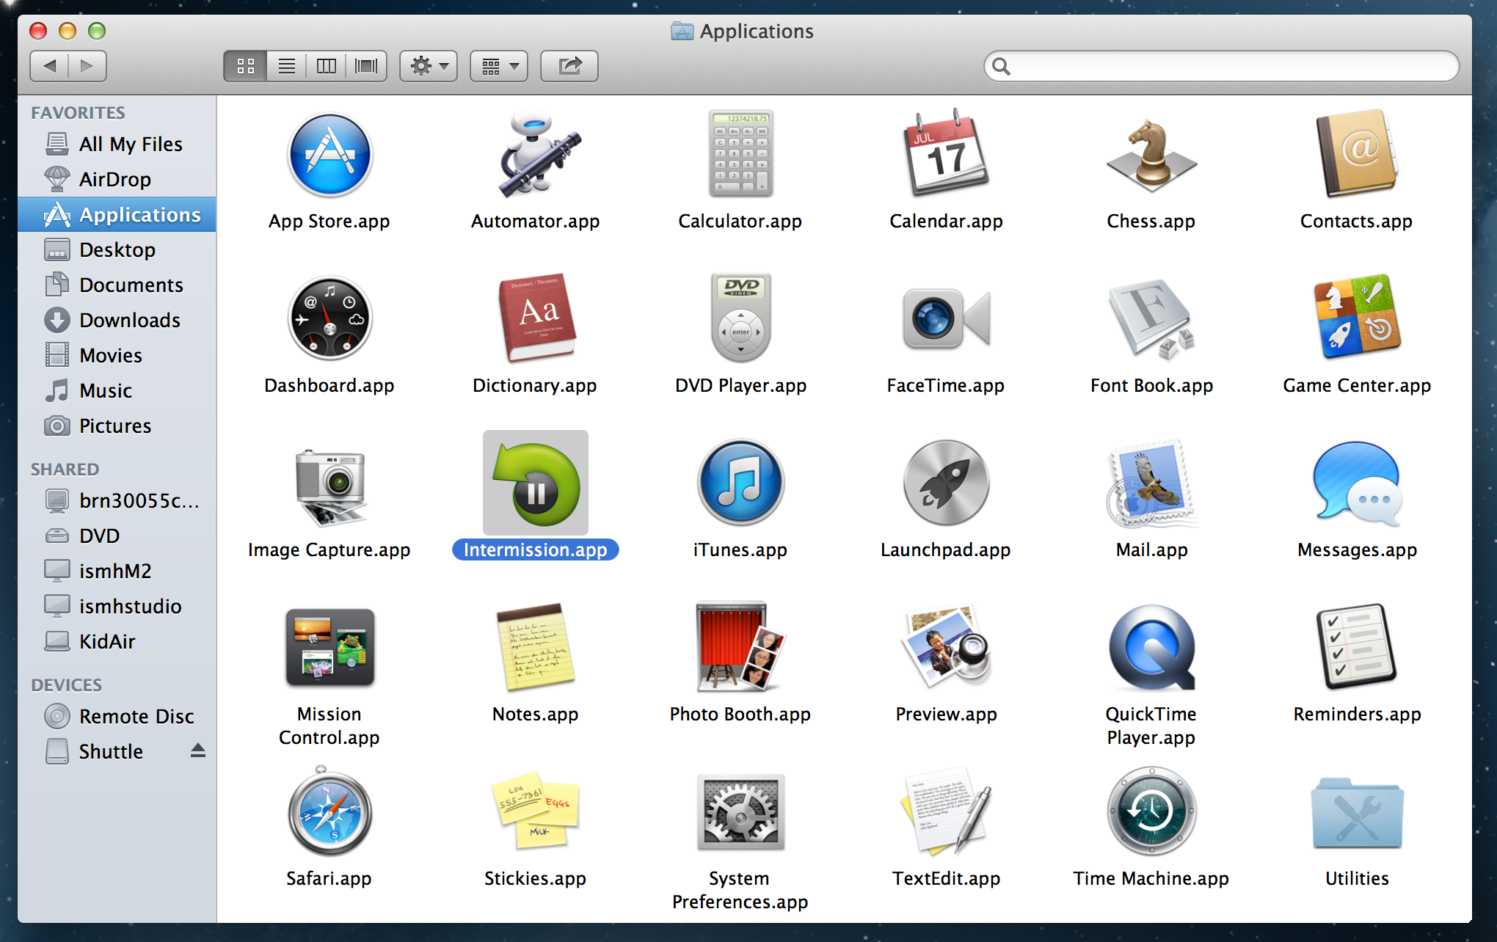1497x942 pixels.
Task: Select the Font Book.app icon
Action: coord(1151,319)
